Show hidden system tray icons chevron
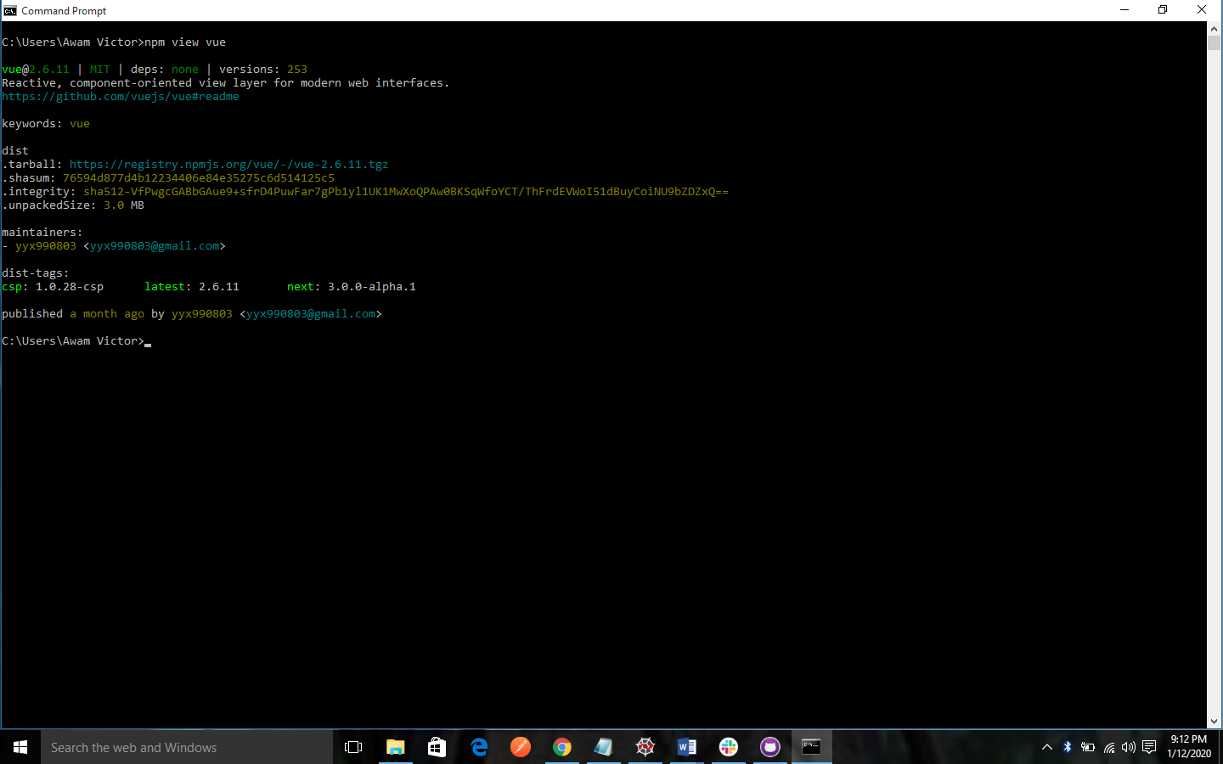The height and width of the screenshot is (764, 1223). 1046,747
